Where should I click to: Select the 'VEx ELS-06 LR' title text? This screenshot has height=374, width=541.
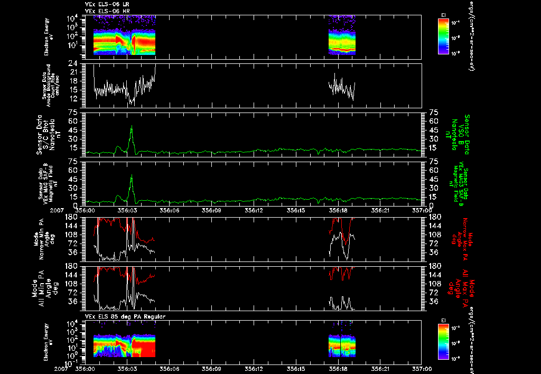coord(107,4)
